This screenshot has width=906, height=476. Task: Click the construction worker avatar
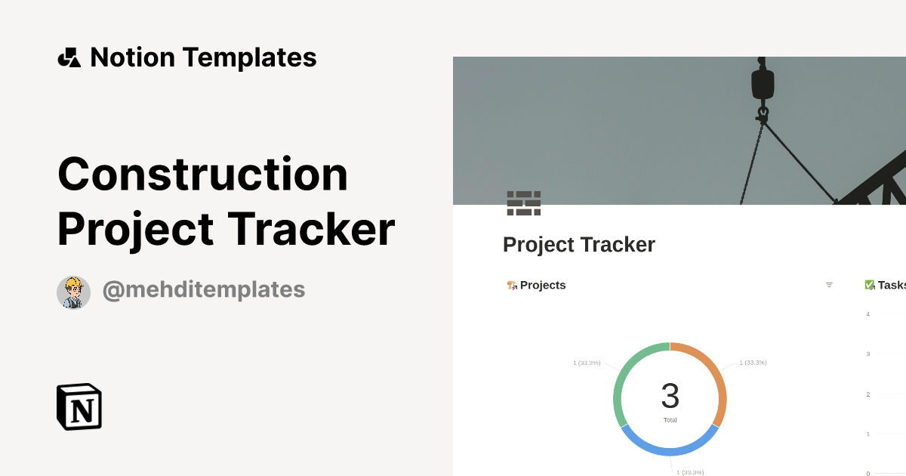tap(73, 291)
